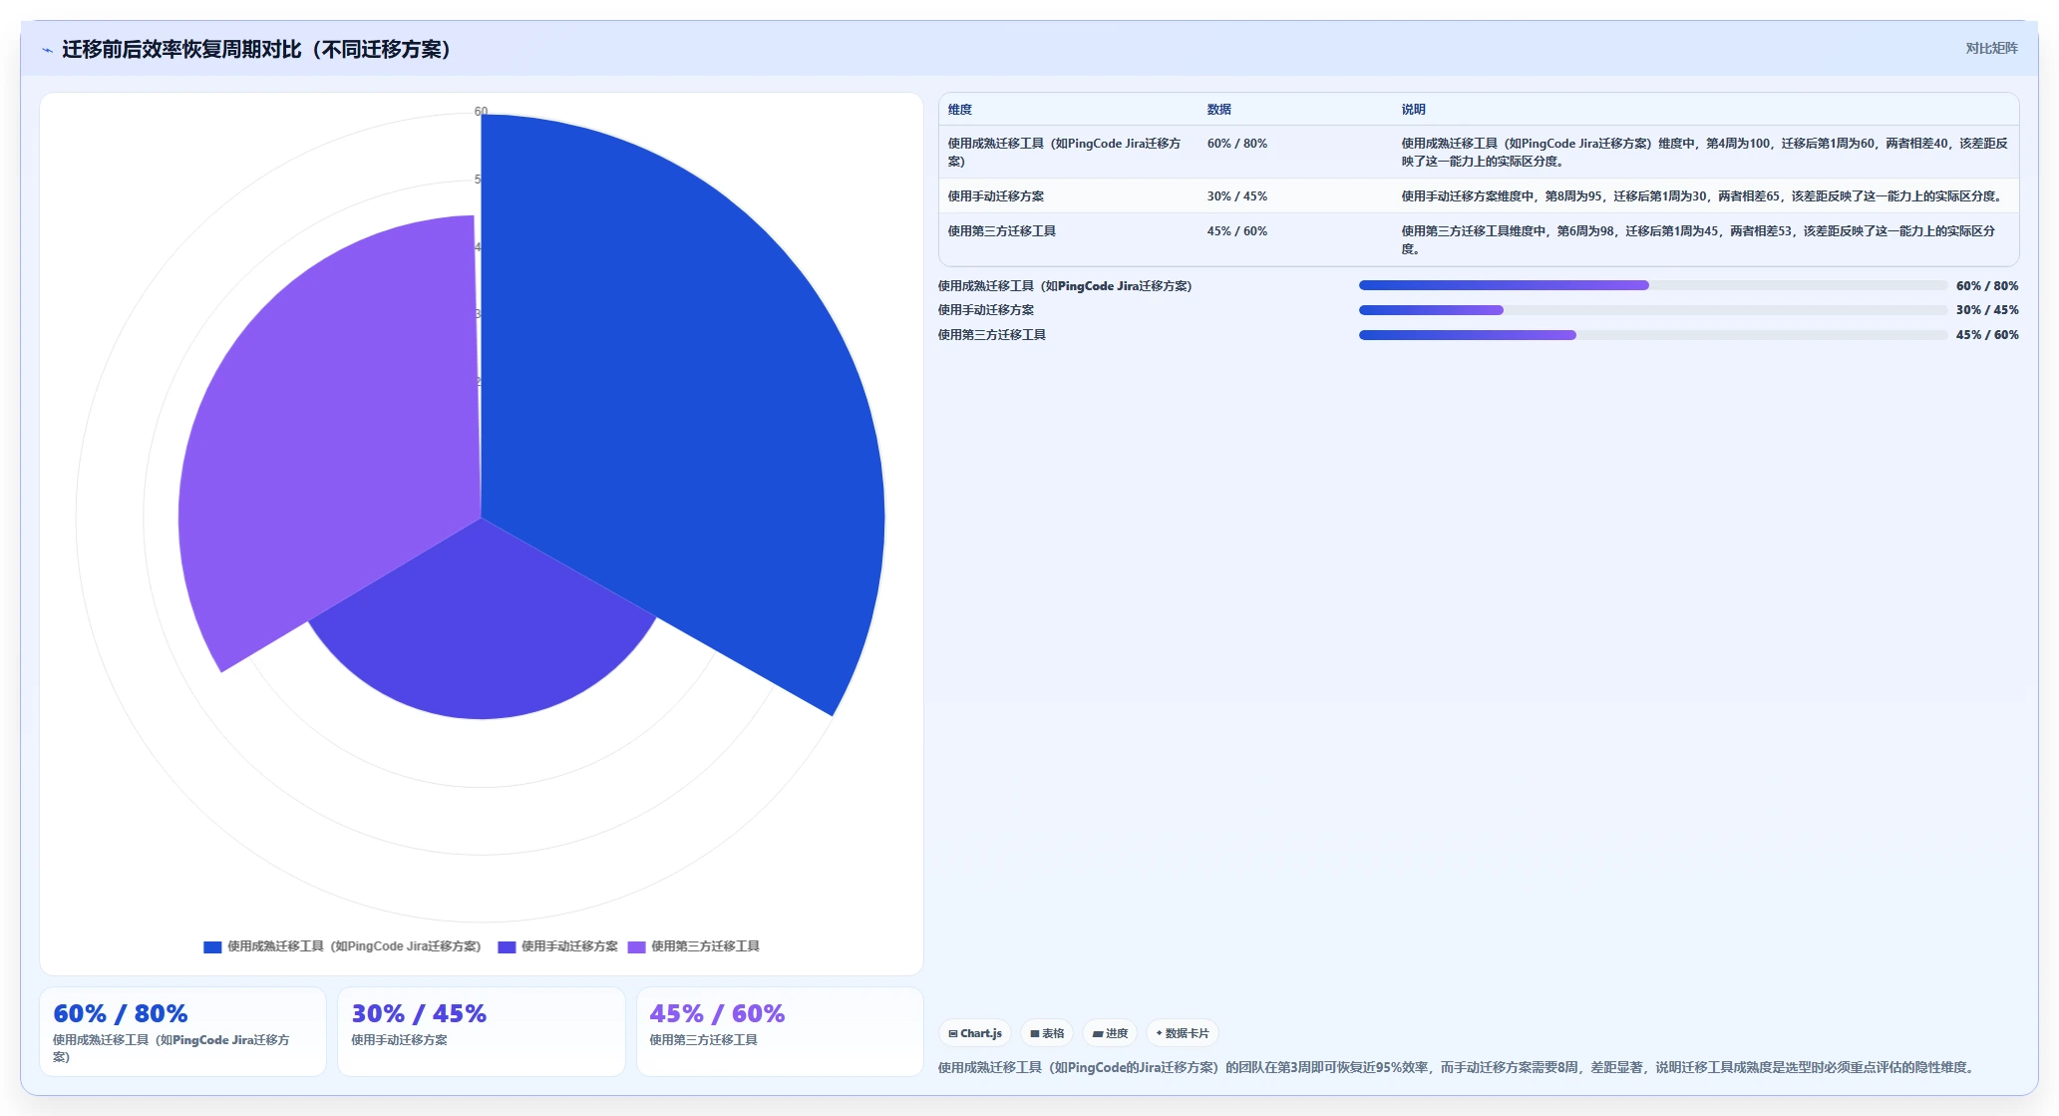The height and width of the screenshot is (1116, 2059).
Task: Click the Chart.js tag chip
Action: [975, 1033]
